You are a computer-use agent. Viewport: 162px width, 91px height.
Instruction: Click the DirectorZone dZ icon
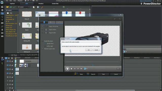11,7
